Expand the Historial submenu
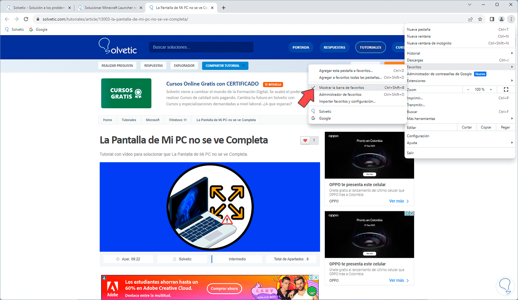 click(460, 53)
